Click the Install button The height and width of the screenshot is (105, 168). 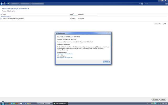pos(155,99)
